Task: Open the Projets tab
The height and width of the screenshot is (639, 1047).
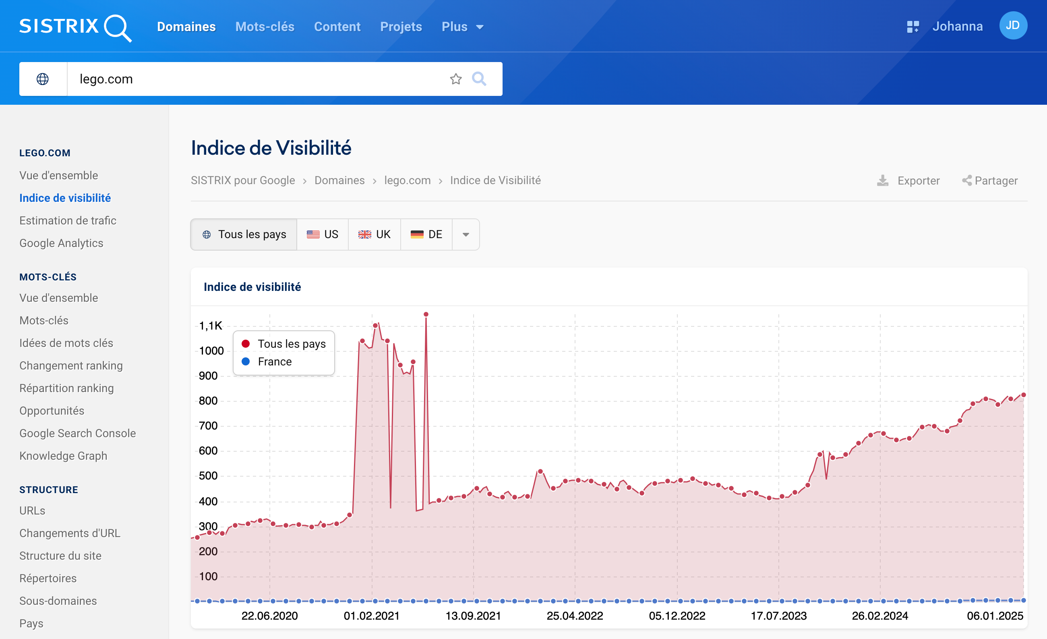Action: pyautogui.click(x=401, y=27)
